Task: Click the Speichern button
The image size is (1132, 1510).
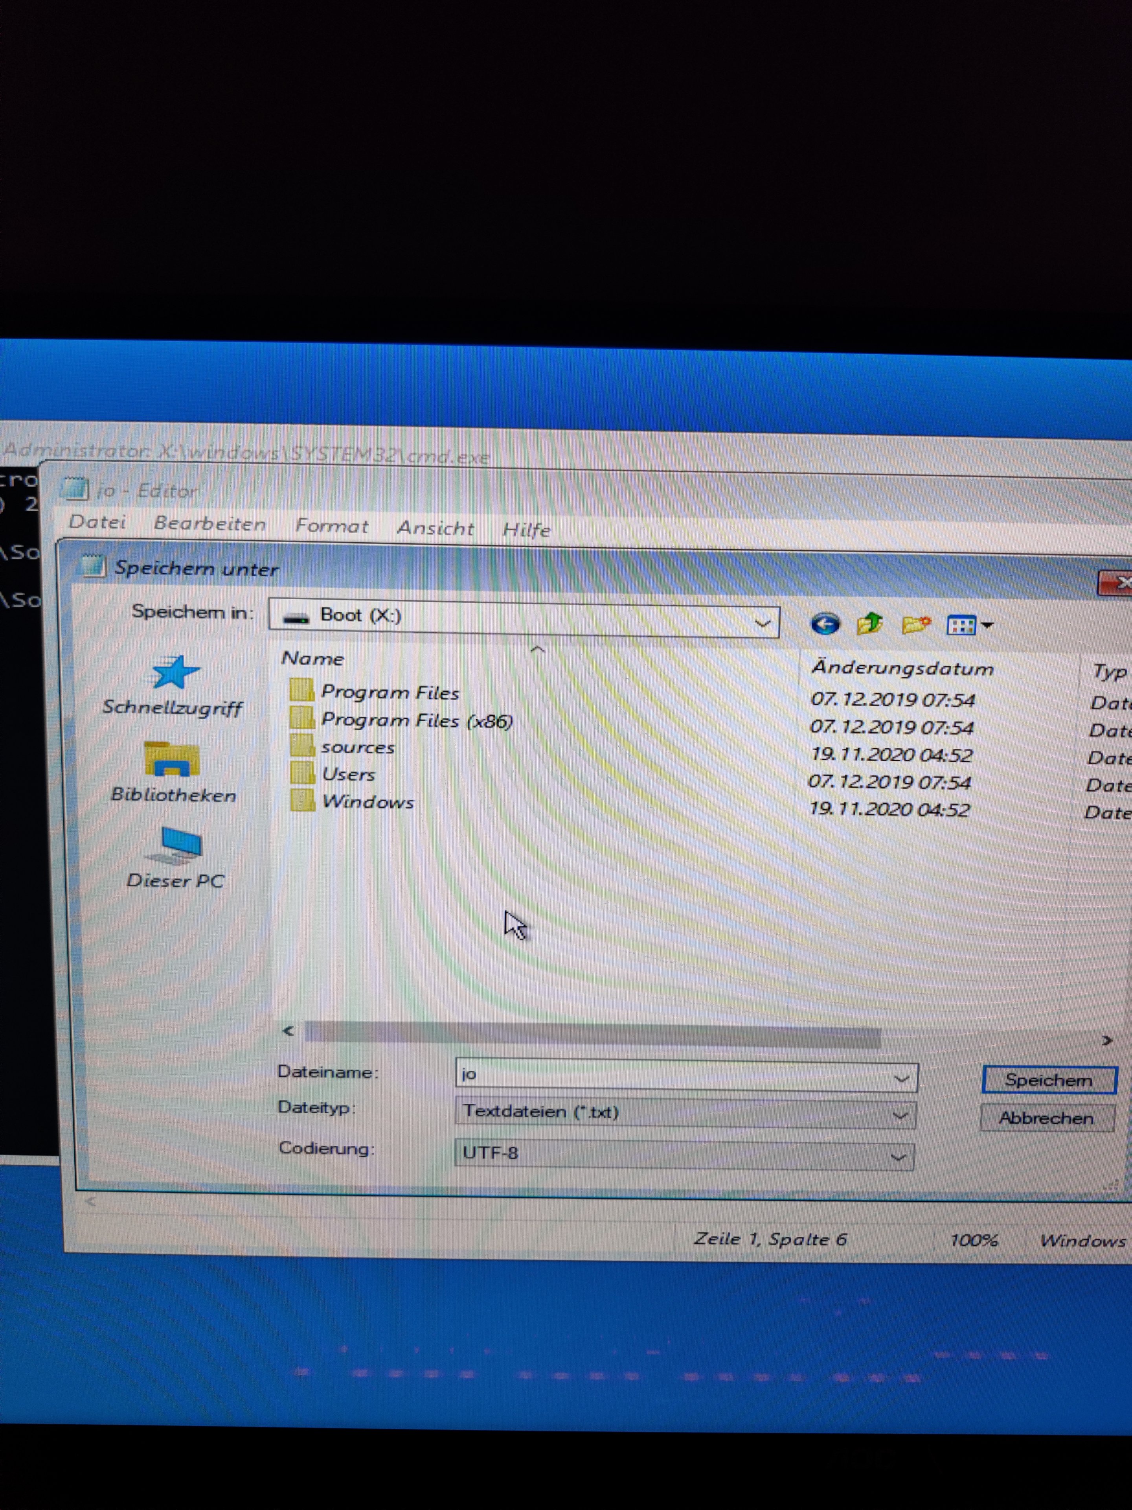Action: (1049, 1080)
